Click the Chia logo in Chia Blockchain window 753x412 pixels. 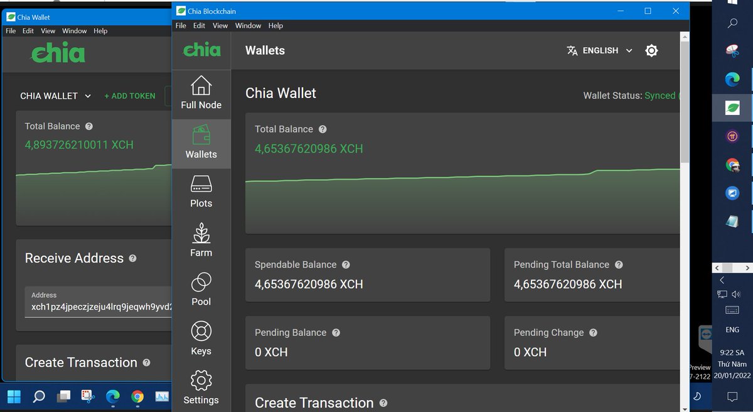[x=201, y=50]
